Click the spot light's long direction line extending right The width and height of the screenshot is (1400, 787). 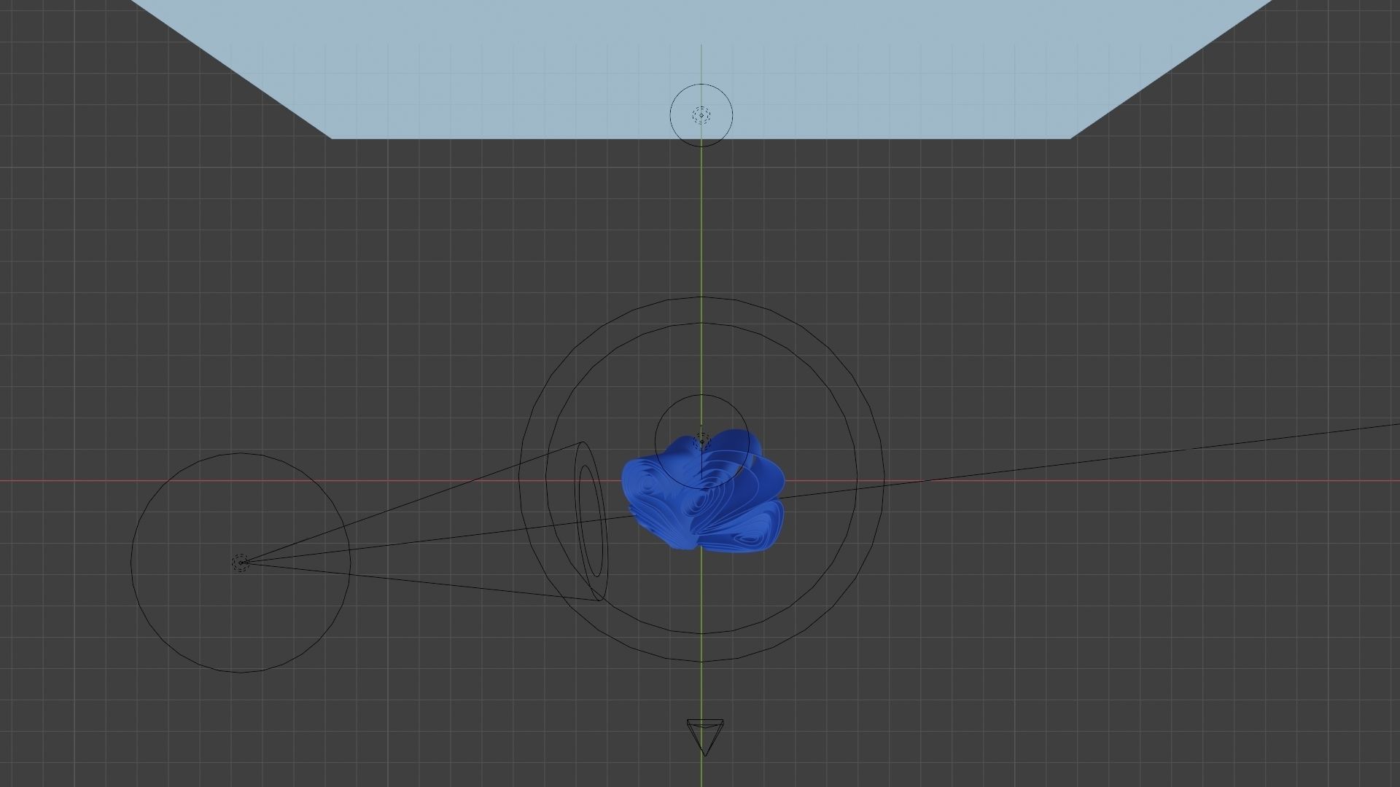pos(1094,461)
